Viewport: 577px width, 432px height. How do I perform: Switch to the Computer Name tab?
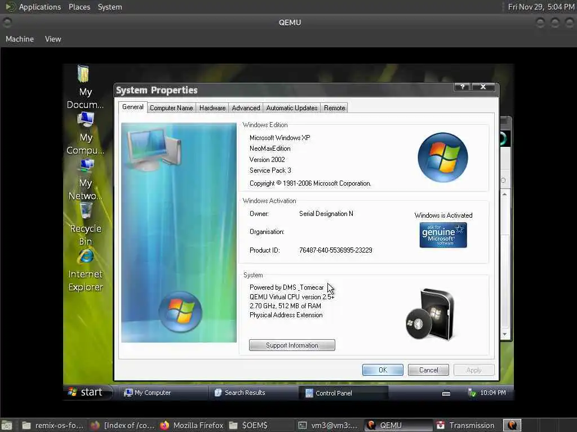[171, 108]
